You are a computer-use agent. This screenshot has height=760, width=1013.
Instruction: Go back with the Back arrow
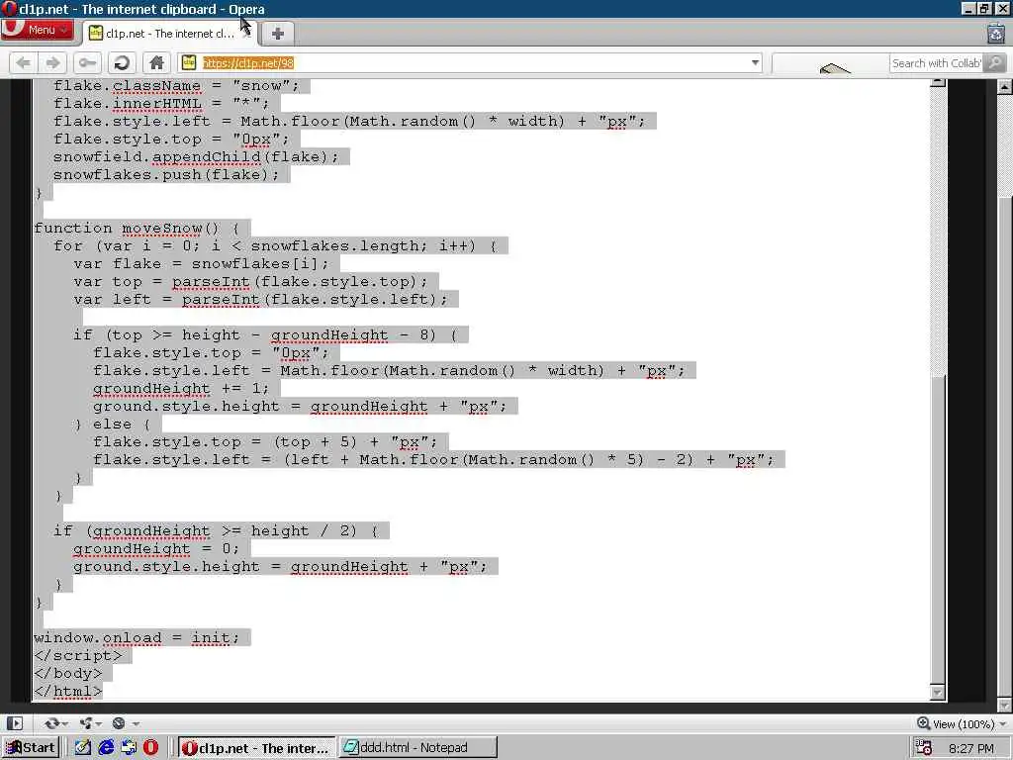[24, 62]
